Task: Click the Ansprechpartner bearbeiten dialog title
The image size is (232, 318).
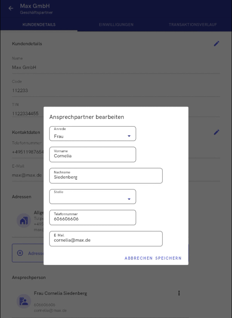Action: (x=87, y=117)
